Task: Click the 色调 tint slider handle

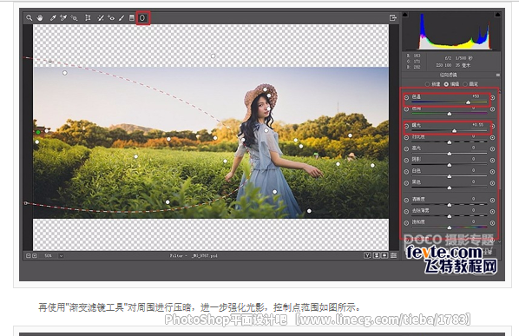Action: click(x=450, y=114)
